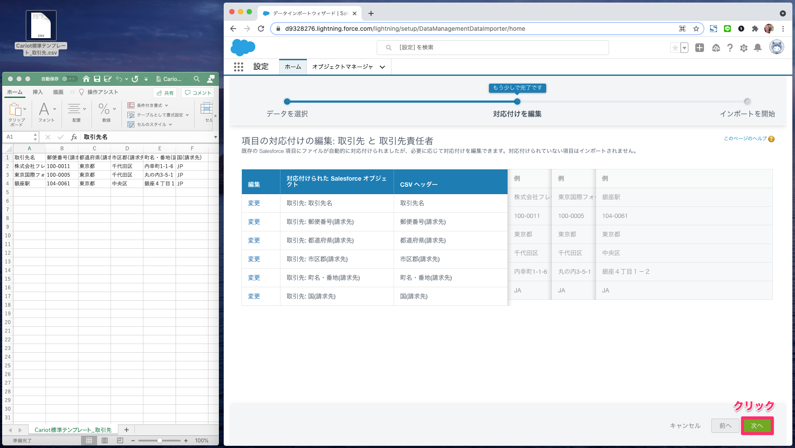Click the Chrome address bar URL

coord(405,29)
